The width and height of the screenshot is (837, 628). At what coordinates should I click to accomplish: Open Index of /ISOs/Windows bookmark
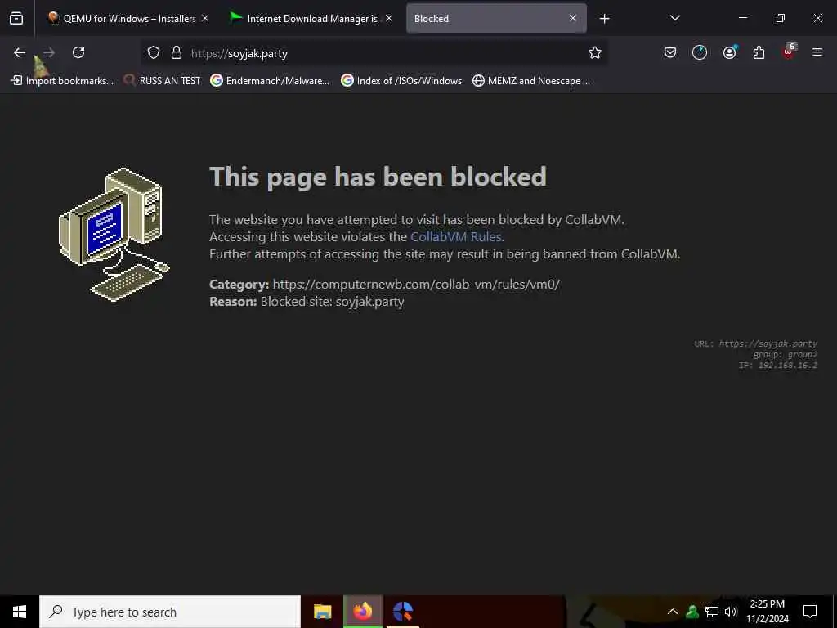tap(401, 81)
